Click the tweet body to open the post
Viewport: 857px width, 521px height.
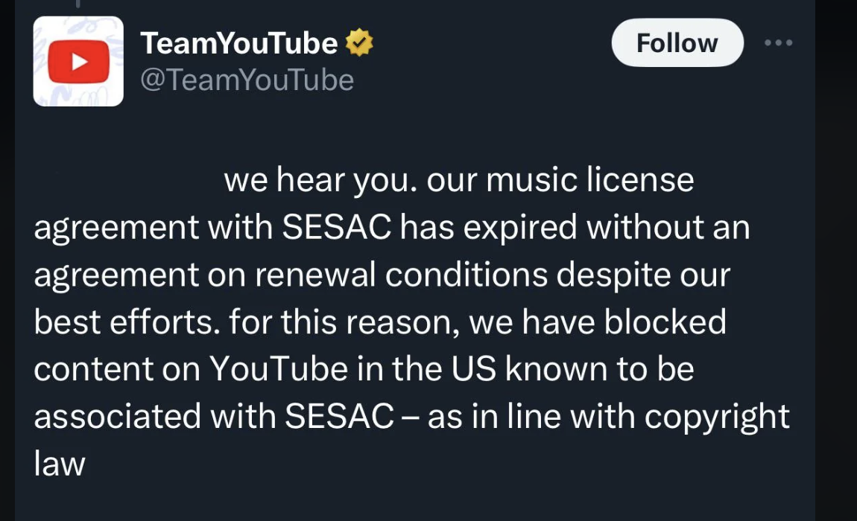click(x=410, y=320)
